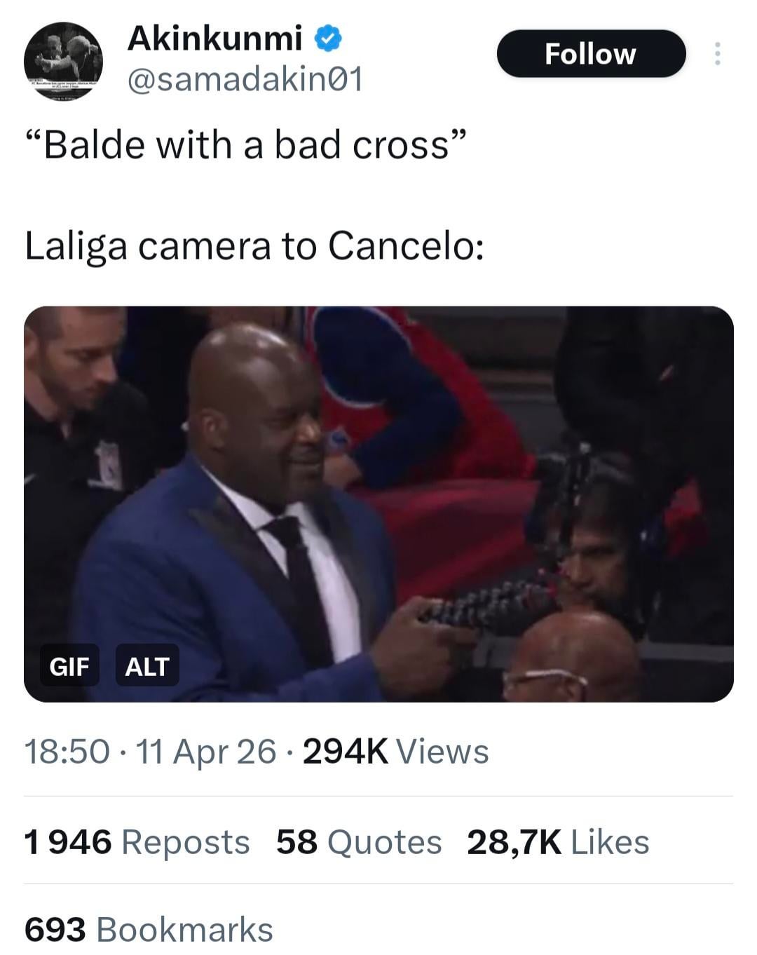The width and height of the screenshot is (757, 955).
Task: Show the ALT description badge on GIF
Action: [147, 665]
